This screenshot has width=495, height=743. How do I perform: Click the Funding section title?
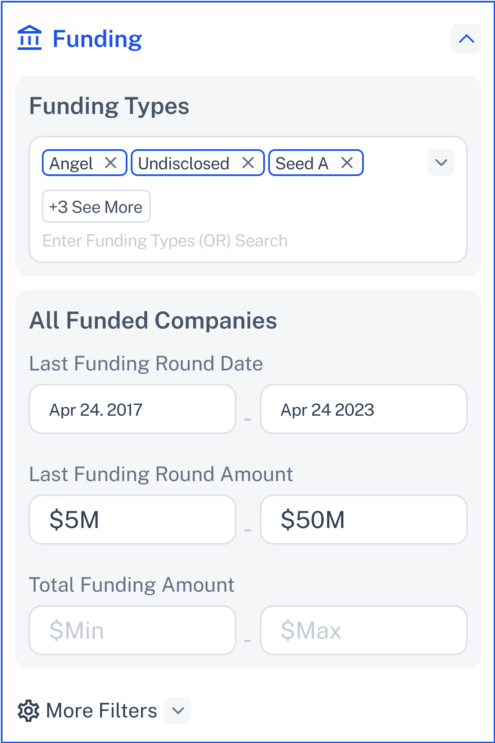point(97,39)
